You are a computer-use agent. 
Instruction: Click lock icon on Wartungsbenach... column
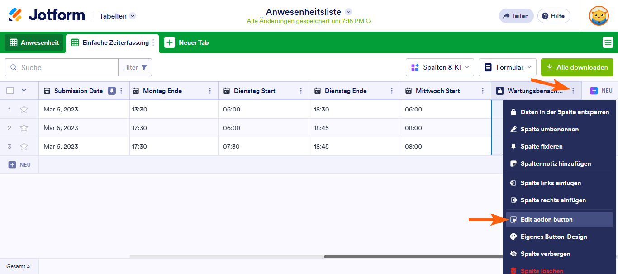tap(499, 91)
